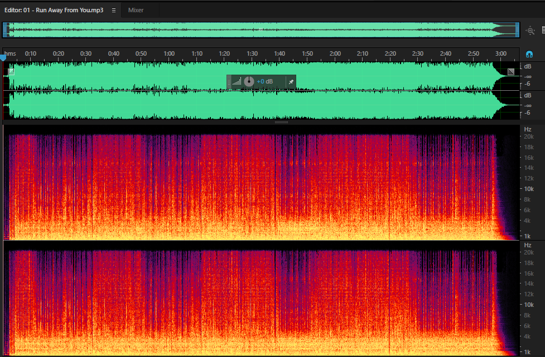Viewport: 545px width, 357px height.
Task: Click 1:40 on the time ruler
Action: point(279,53)
